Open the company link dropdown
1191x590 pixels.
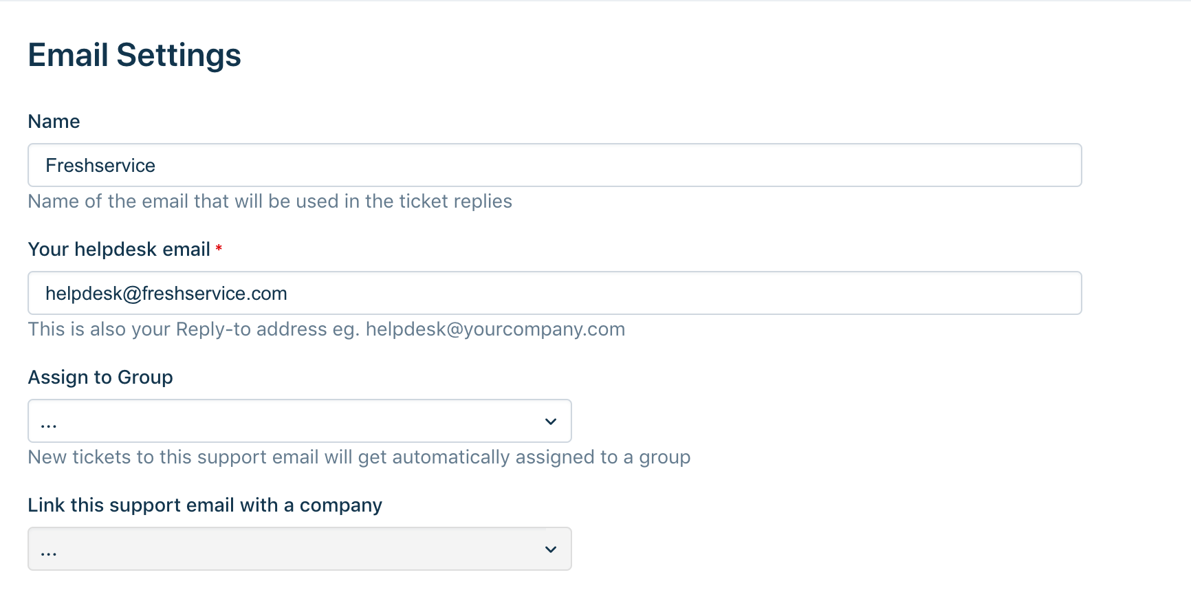click(x=299, y=549)
